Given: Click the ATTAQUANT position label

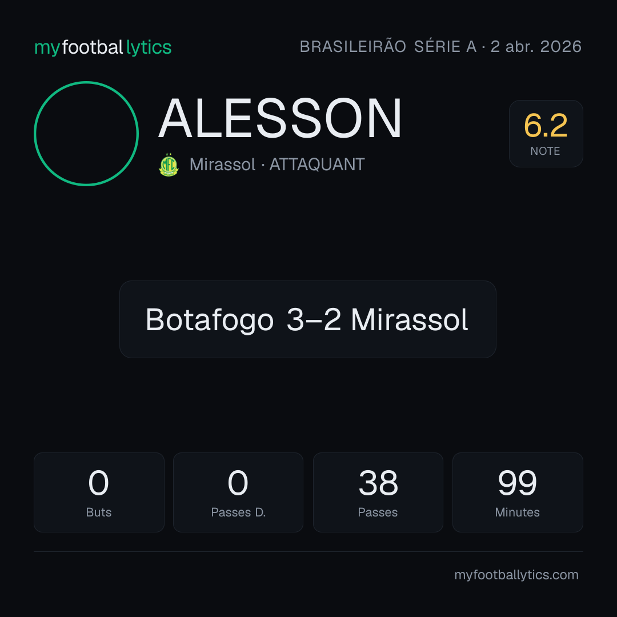Looking at the screenshot, I should [316, 165].
